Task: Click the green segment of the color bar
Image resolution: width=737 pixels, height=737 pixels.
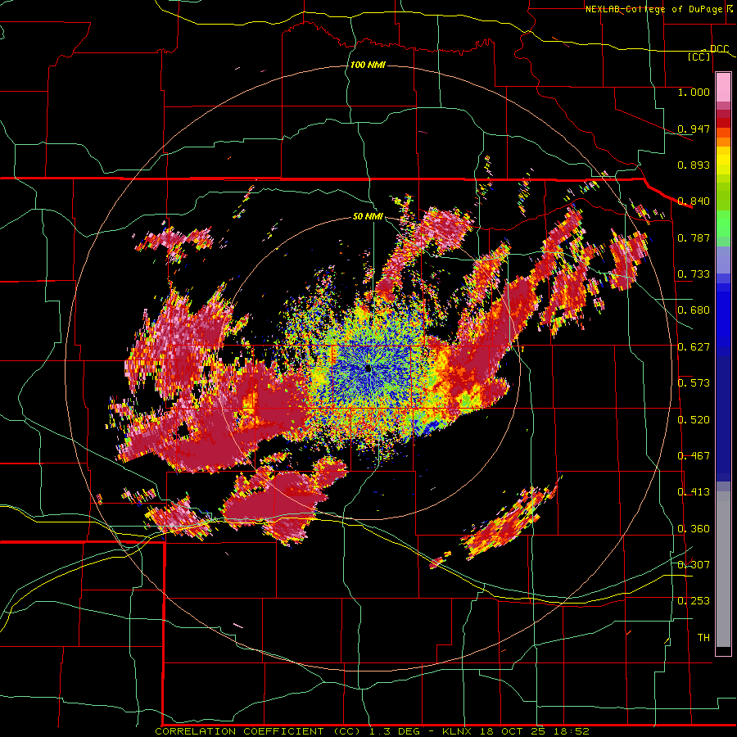Action: point(723,224)
